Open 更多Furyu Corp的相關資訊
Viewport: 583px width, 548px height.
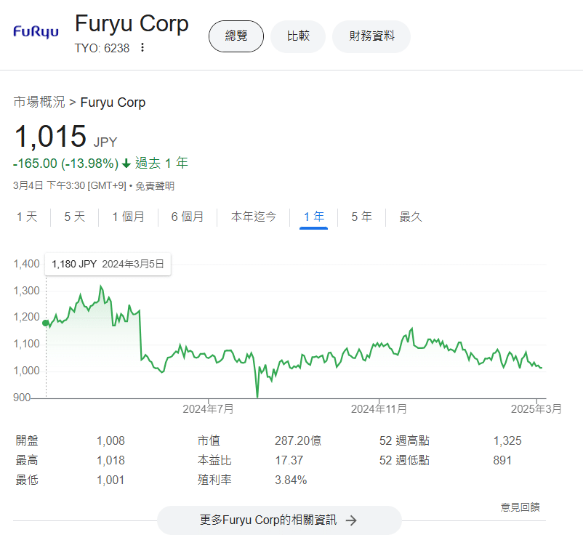[x=279, y=520]
